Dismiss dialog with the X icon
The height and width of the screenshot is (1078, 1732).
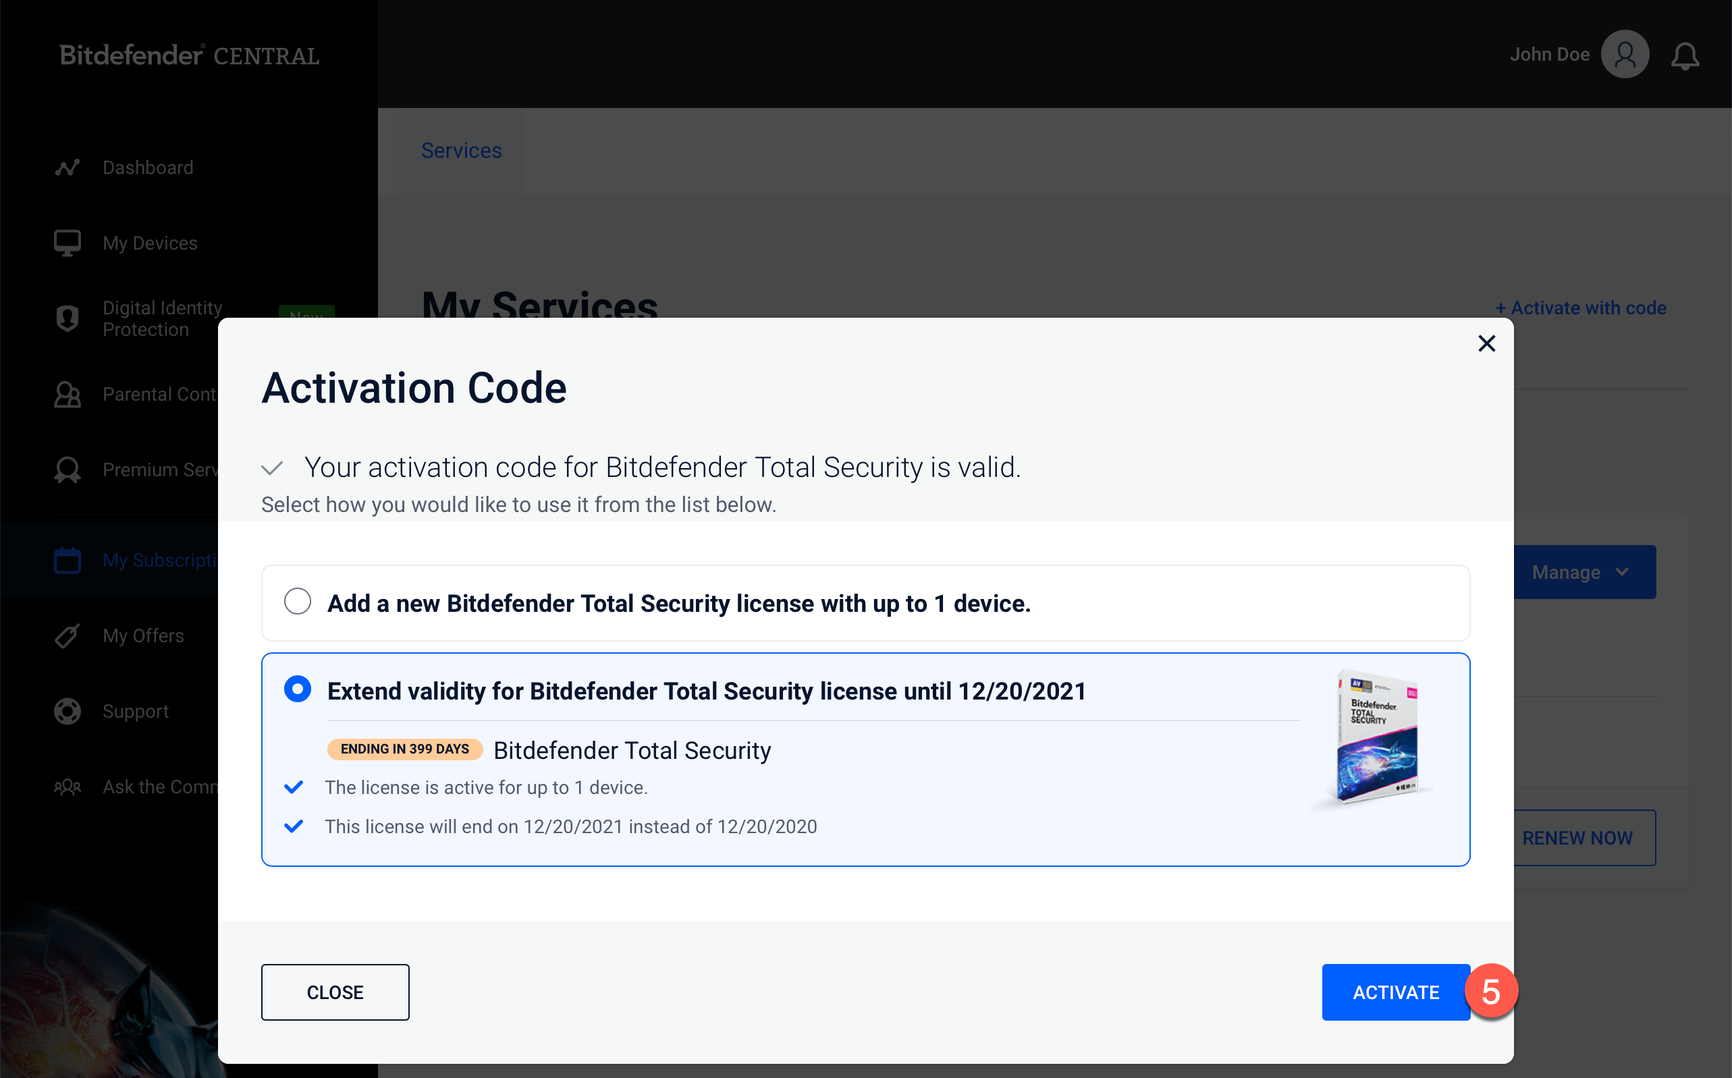pos(1486,343)
